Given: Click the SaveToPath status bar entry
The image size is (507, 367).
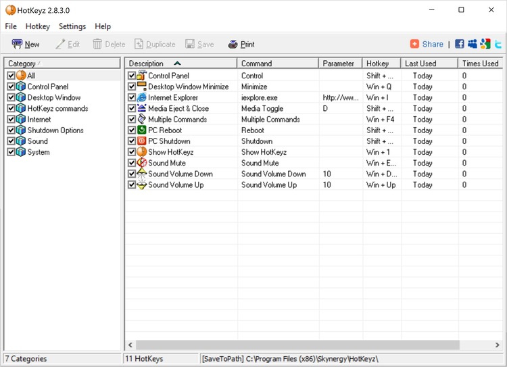Looking at the screenshot, I should pos(352,359).
